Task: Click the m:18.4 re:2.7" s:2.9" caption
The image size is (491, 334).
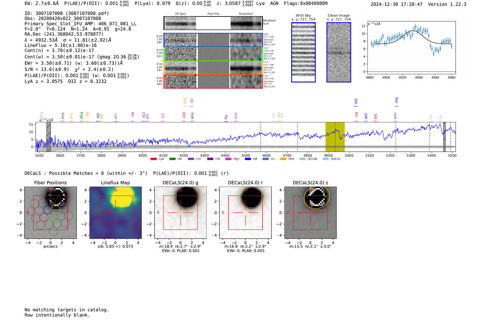Action: tap(180, 246)
